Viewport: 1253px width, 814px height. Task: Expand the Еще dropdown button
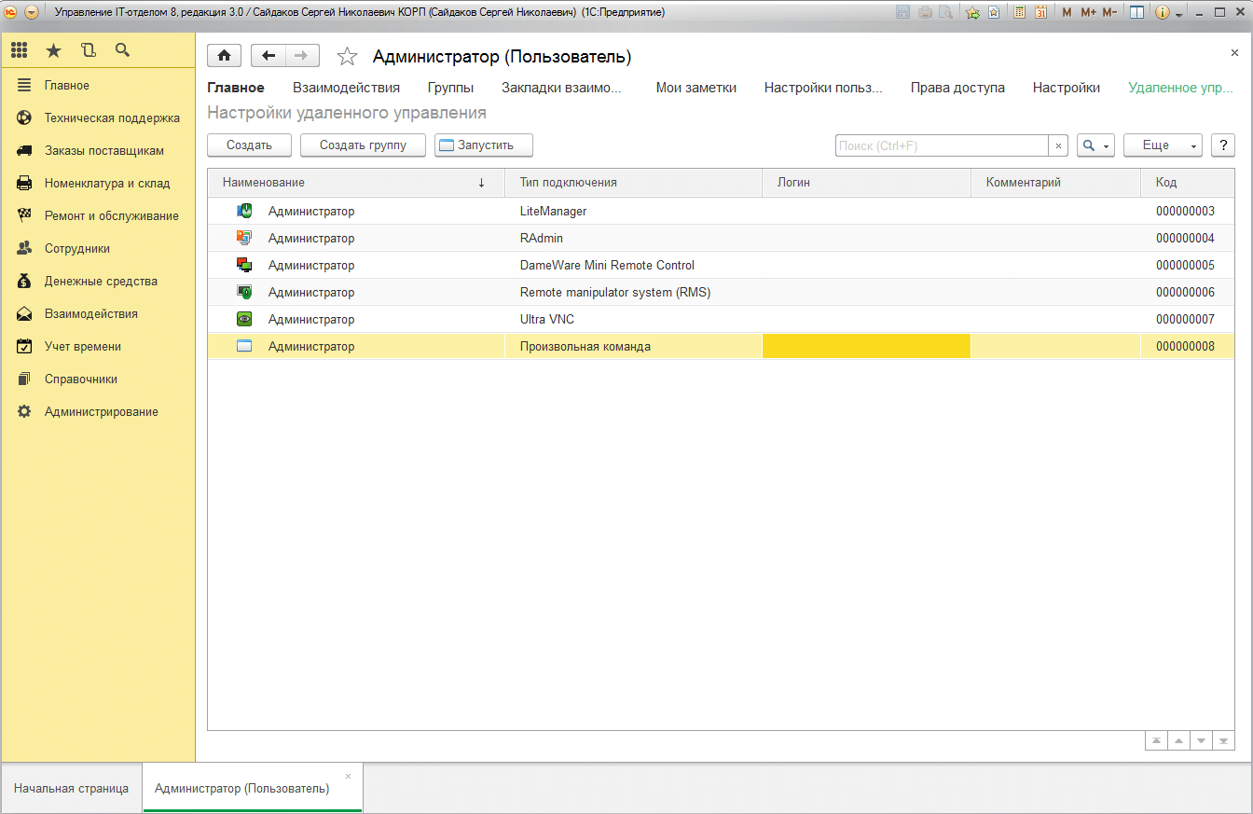1163,145
